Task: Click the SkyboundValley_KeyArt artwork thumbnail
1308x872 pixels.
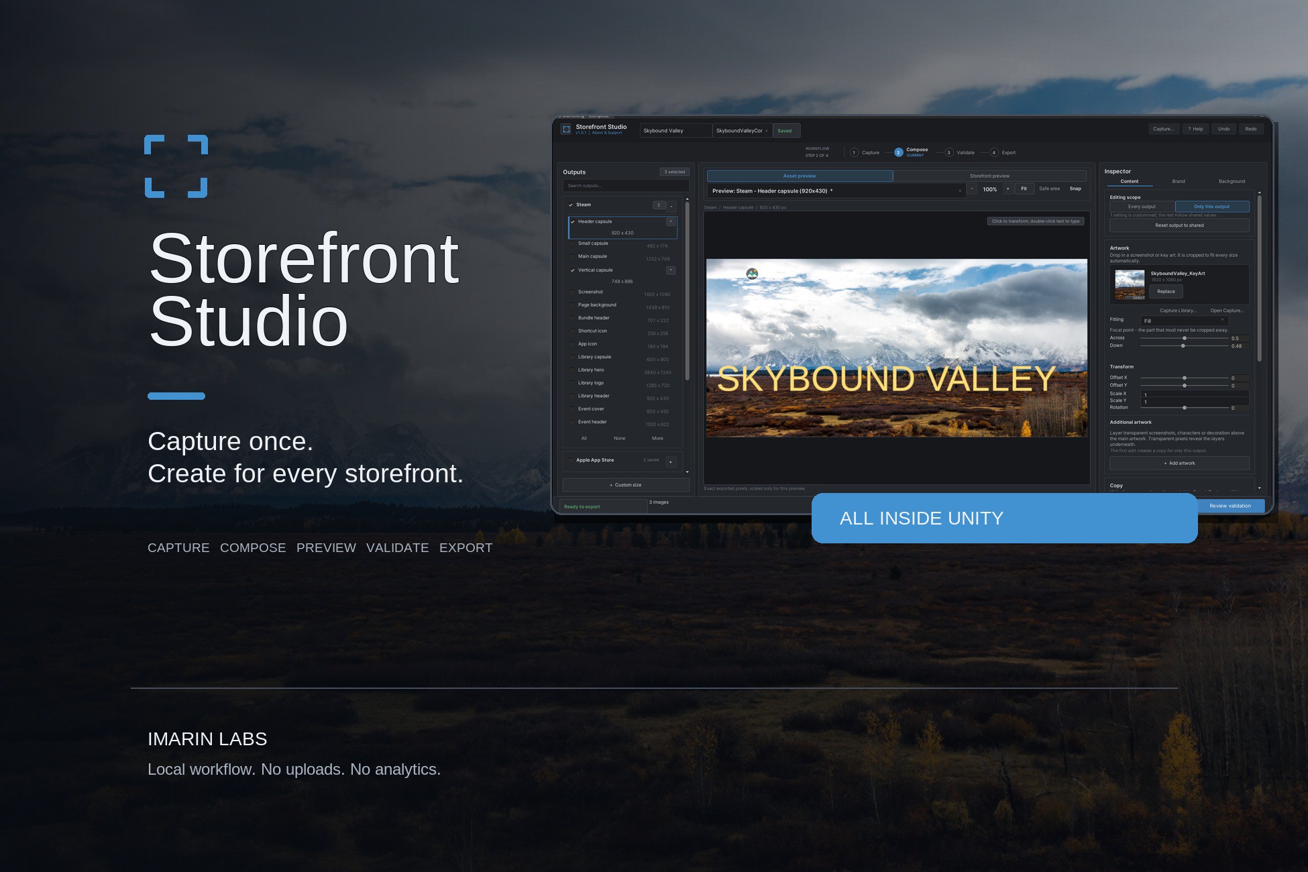Action: click(1130, 284)
